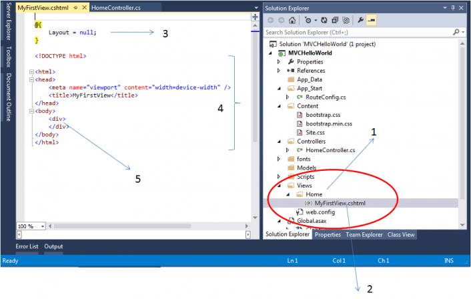Collapse the App_Start folder arrow
Screen dimensions: 471x299
click(279, 88)
